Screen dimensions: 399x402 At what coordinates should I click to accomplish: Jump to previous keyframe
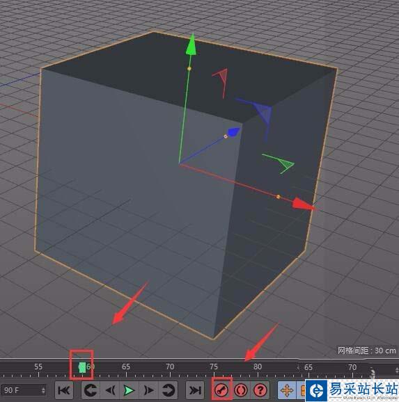(90, 390)
